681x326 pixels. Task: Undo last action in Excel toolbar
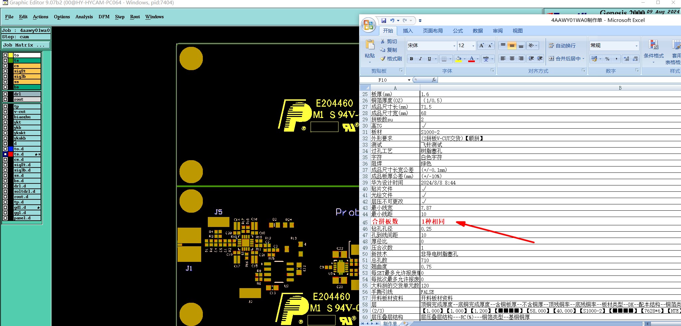pos(392,21)
